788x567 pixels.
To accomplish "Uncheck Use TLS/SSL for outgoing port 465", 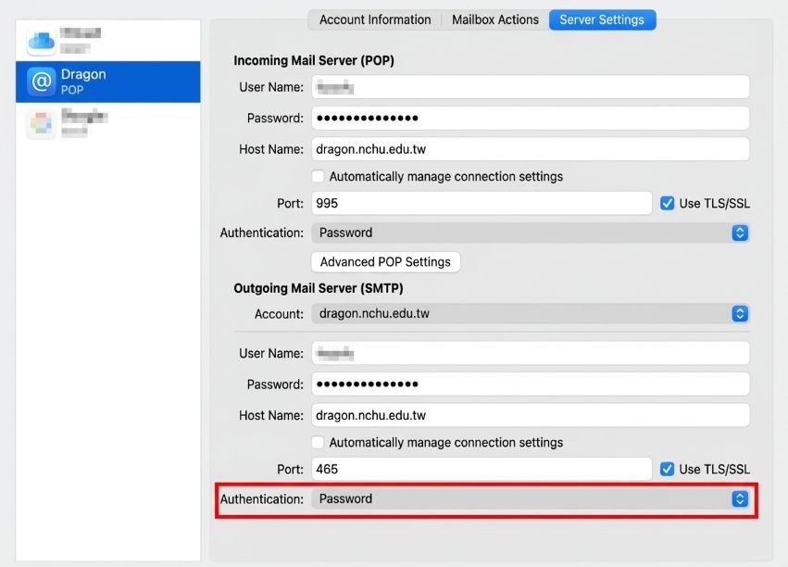I will tap(667, 469).
